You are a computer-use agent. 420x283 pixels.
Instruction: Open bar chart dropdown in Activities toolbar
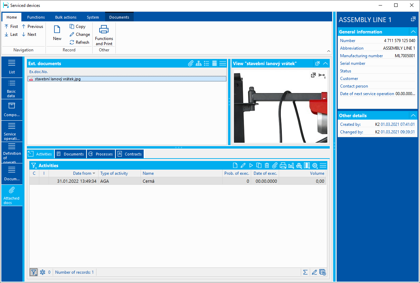pos(291,165)
